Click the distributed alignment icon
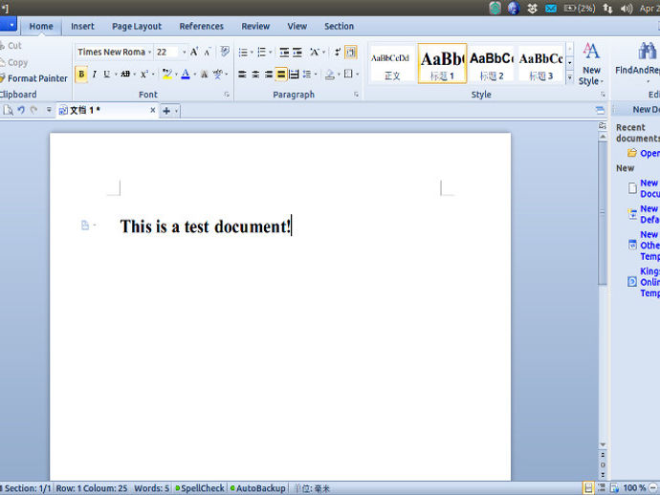 pyautogui.click(x=294, y=75)
